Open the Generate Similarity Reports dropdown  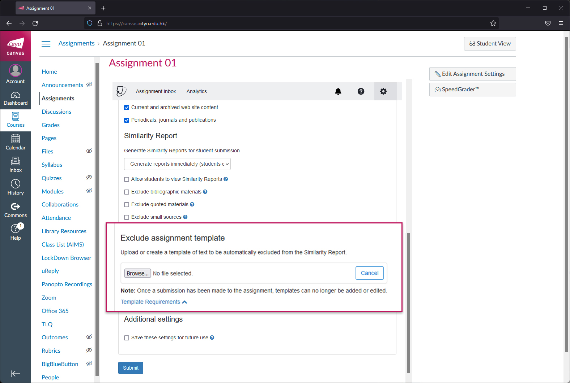pyautogui.click(x=177, y=164)
